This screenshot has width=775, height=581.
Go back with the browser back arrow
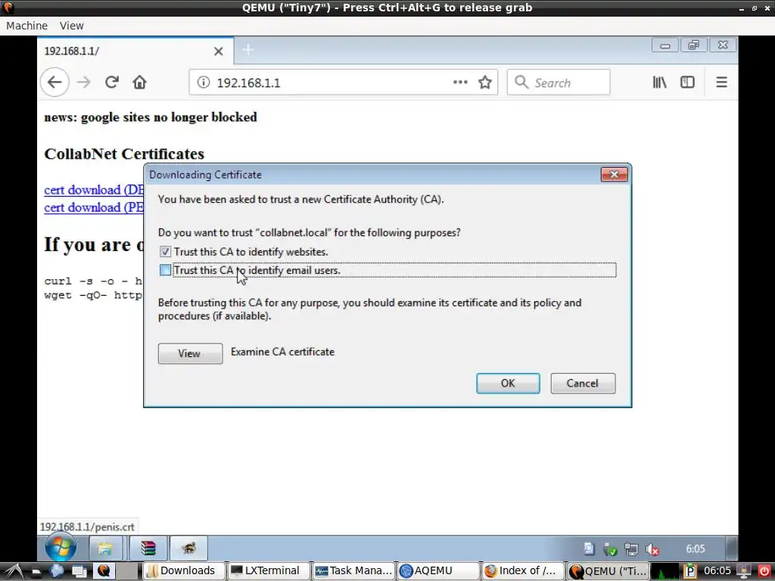coord(54,82)
